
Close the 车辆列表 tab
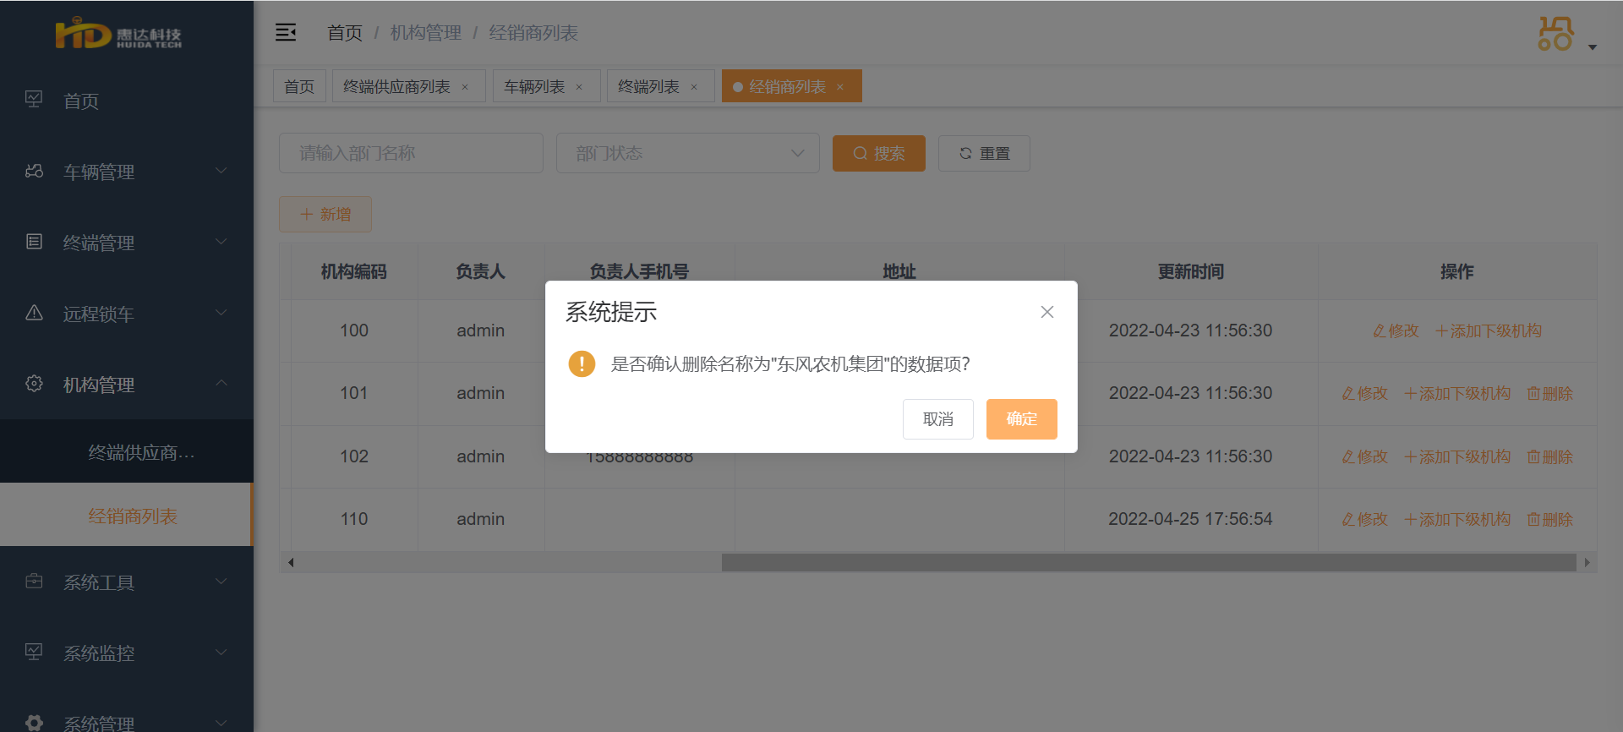click(579, 87)
